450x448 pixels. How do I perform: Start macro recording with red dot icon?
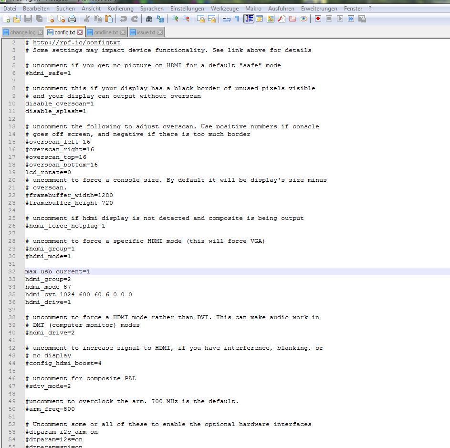pyautogui.click(x=318, y=19)
